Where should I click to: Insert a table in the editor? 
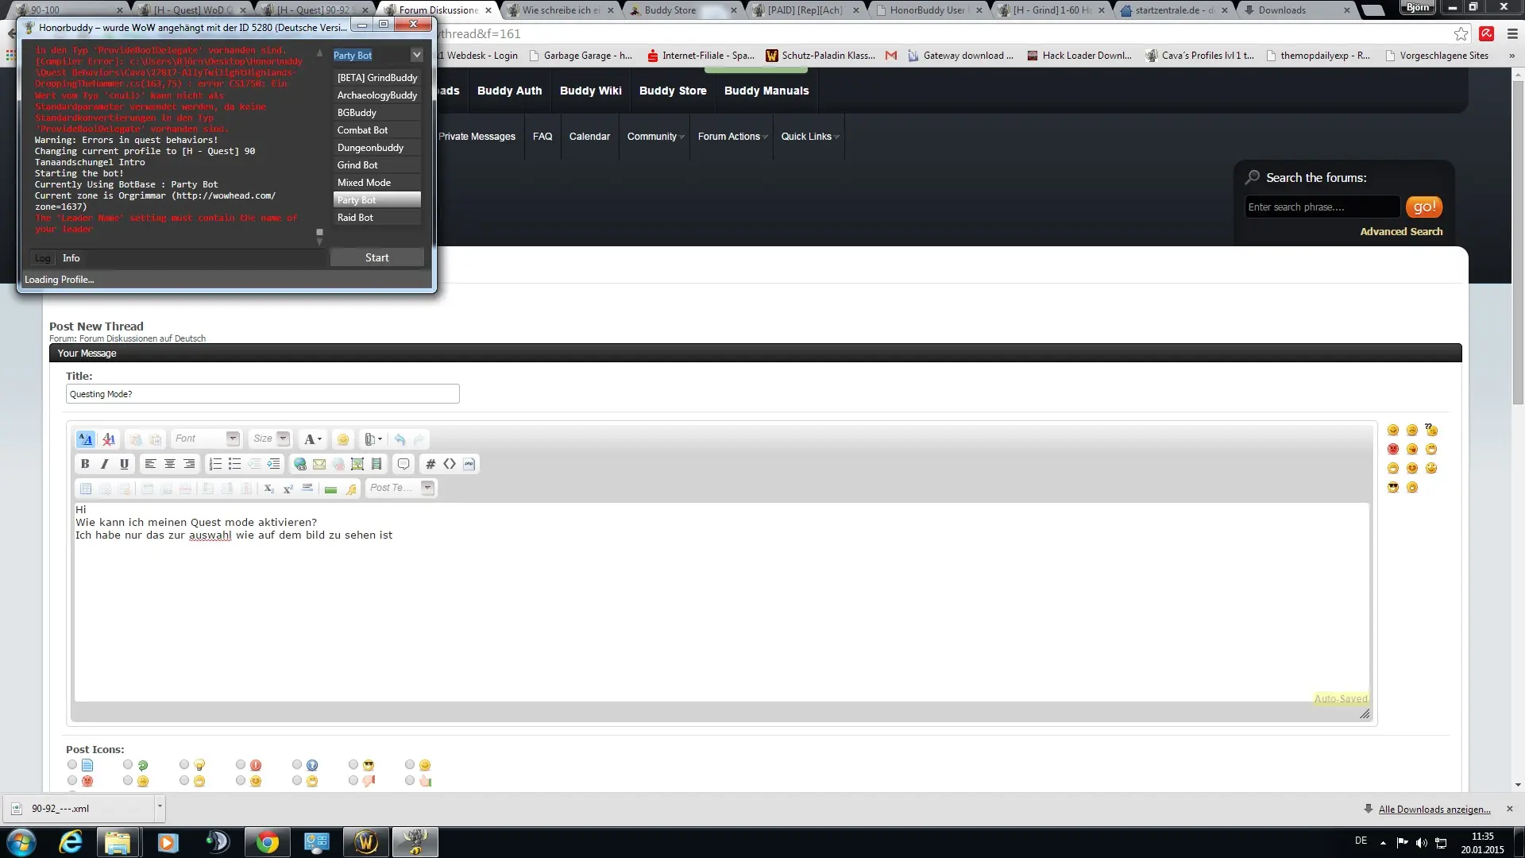(86, 489)
